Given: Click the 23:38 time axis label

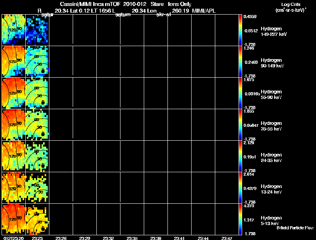Looking at the screenshot, I should [156, 238].
